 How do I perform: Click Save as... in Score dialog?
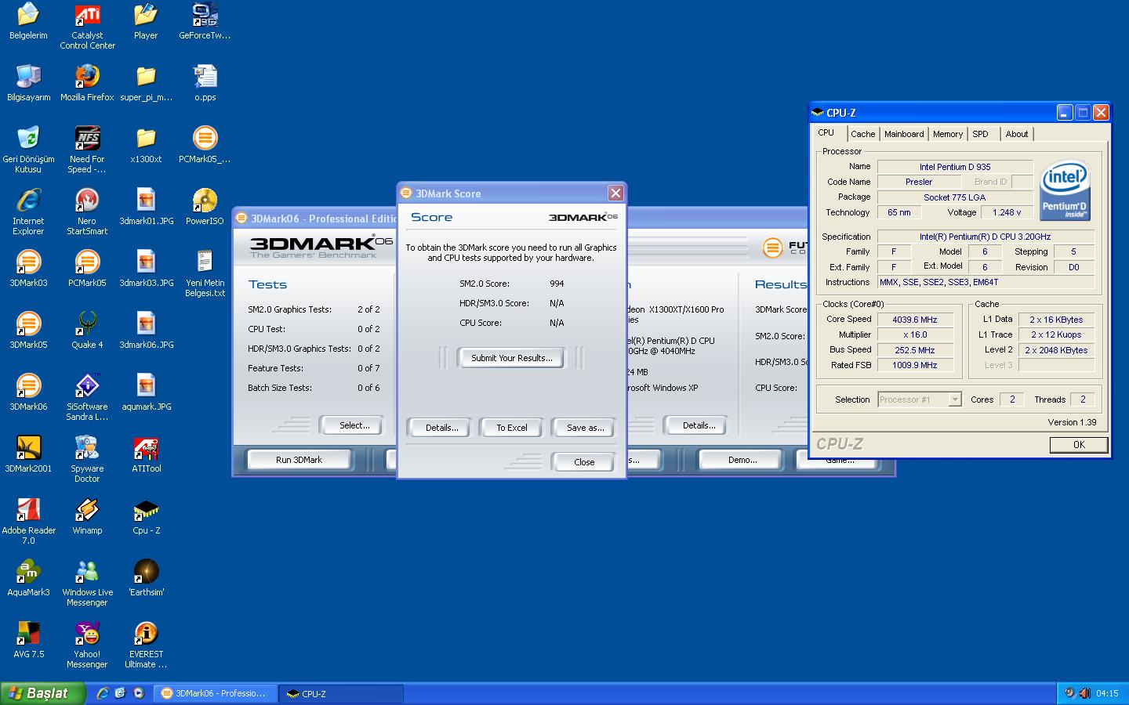coord(585,428)
